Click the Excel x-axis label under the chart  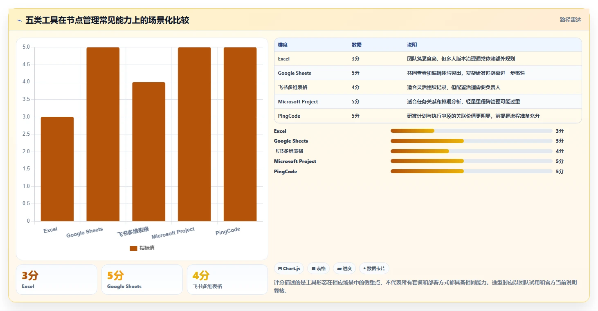(x=50, y=230)
